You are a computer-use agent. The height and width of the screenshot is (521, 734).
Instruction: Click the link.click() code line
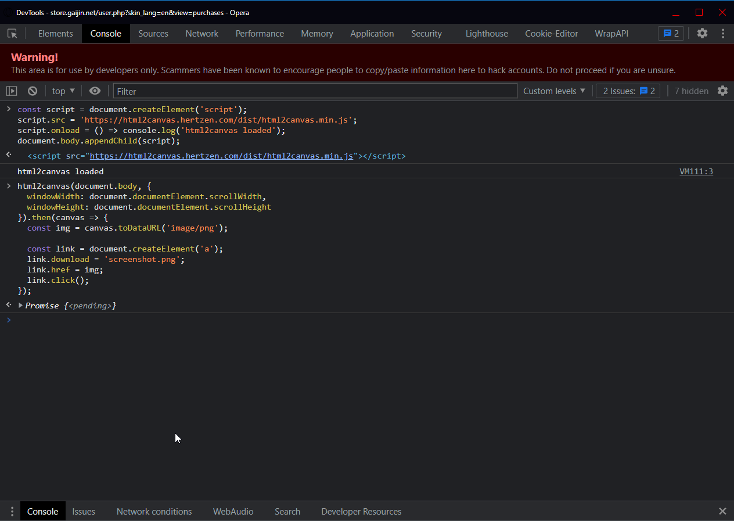tap(58, 280)
